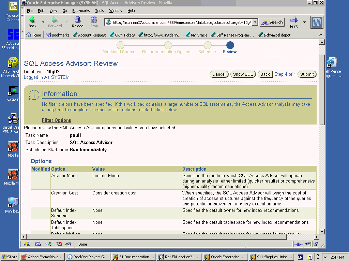Open the Mozilla Navigator icon in status bar
Image resolution: width=349 pixels, height=262 pixels.
click(x=28, y=244)
